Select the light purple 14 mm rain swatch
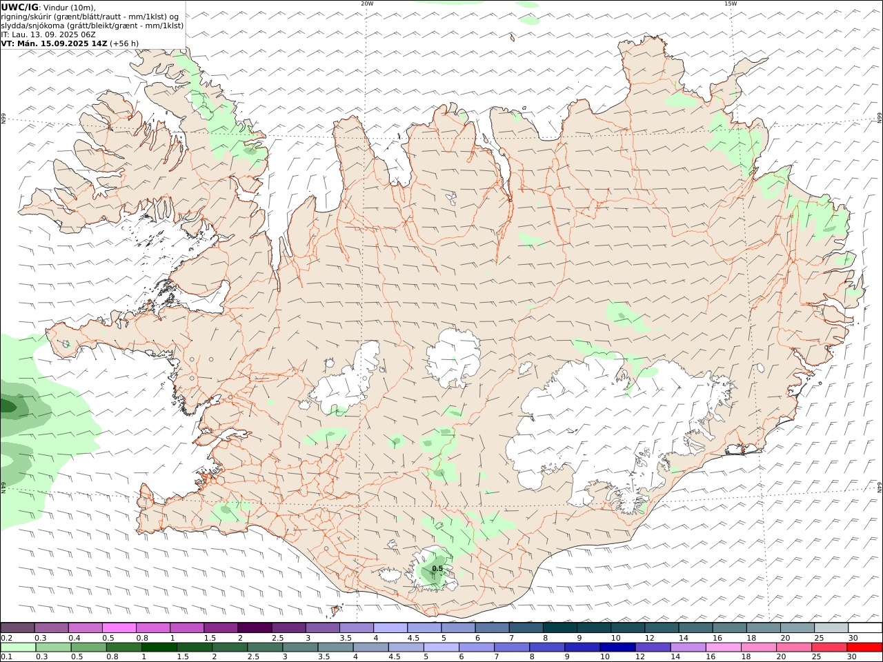This screenshot has width=883, height=662. point(688,647)
